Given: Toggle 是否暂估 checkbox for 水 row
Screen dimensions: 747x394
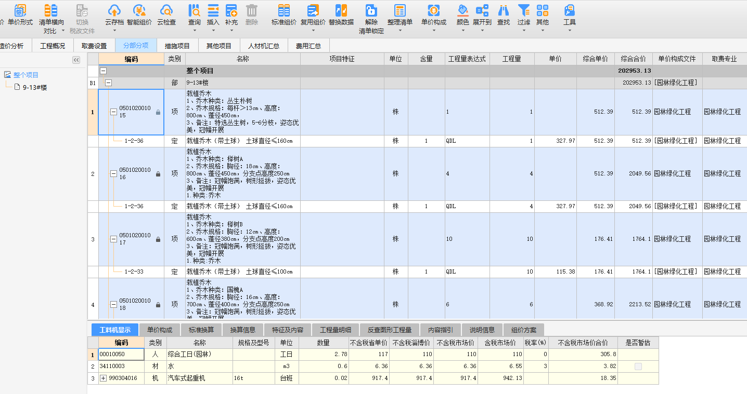Looking at the screenshot, I should coord(638,366).
